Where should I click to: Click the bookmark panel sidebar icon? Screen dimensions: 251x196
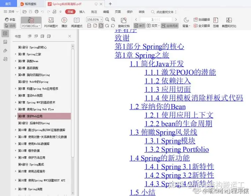click(5, 33)
